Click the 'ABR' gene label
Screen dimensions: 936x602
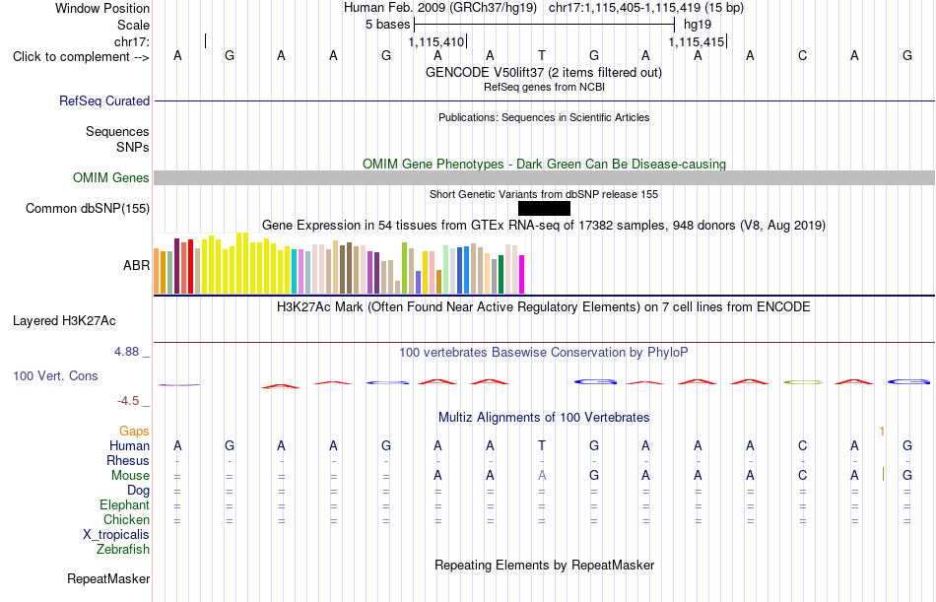pyautogui.click(x=136, y=265)
